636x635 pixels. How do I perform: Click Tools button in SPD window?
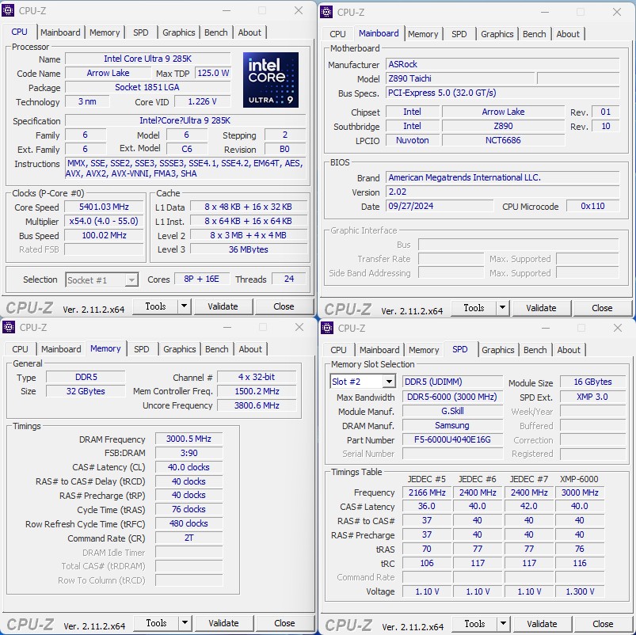(x=475, y=624)
